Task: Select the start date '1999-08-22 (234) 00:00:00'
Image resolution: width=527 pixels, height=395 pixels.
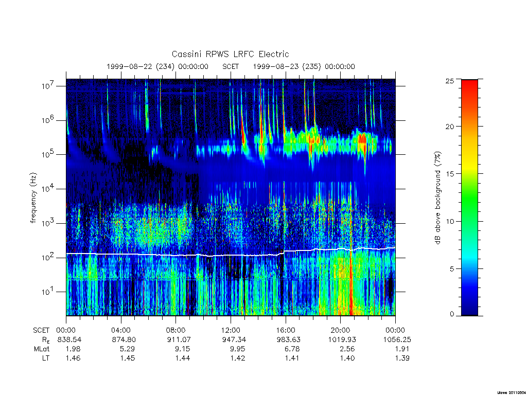Action: pos(157,66)
